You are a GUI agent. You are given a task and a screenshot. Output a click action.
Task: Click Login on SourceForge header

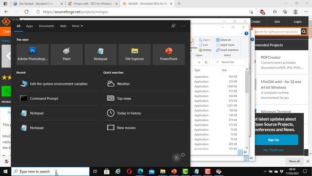tap(297, 22)
